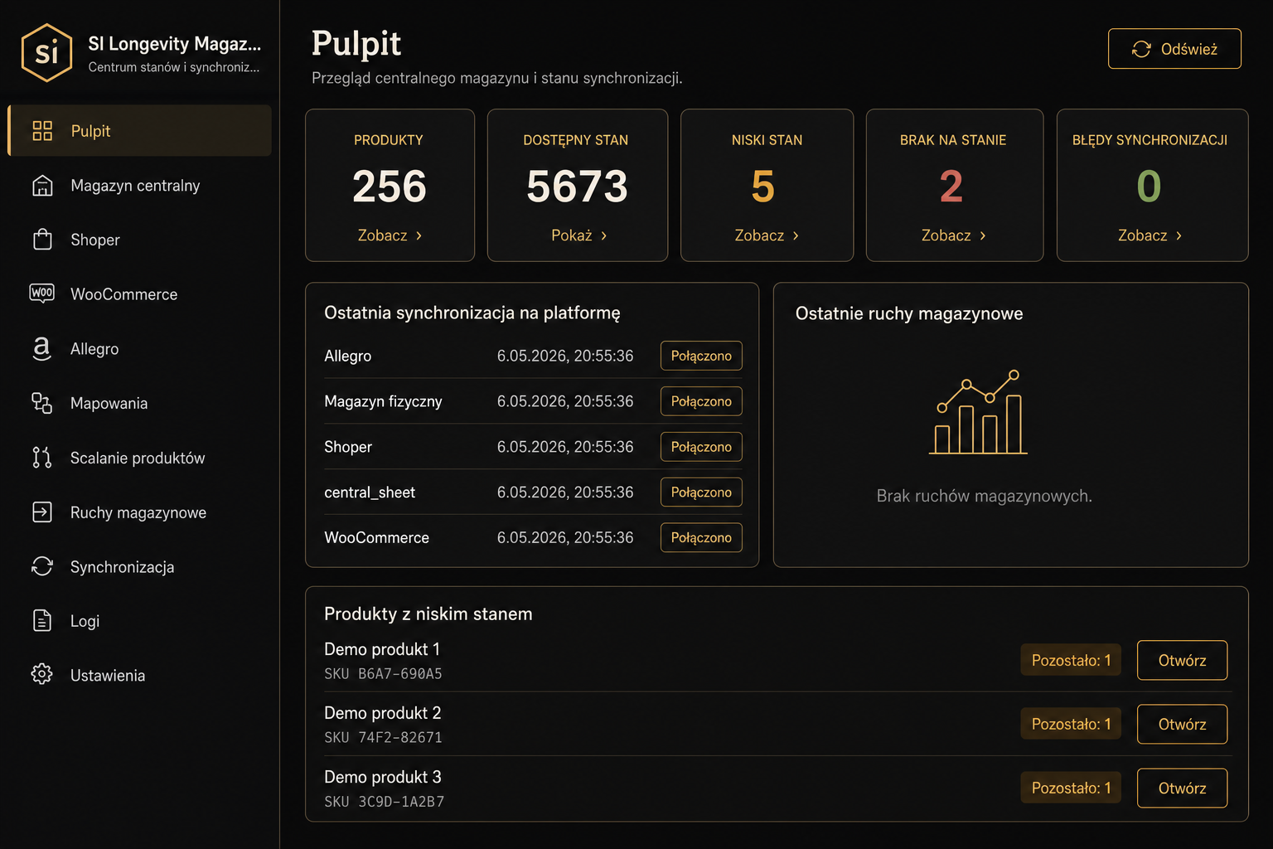
Task: Go to the Shoper section
Action: point(139,240)
